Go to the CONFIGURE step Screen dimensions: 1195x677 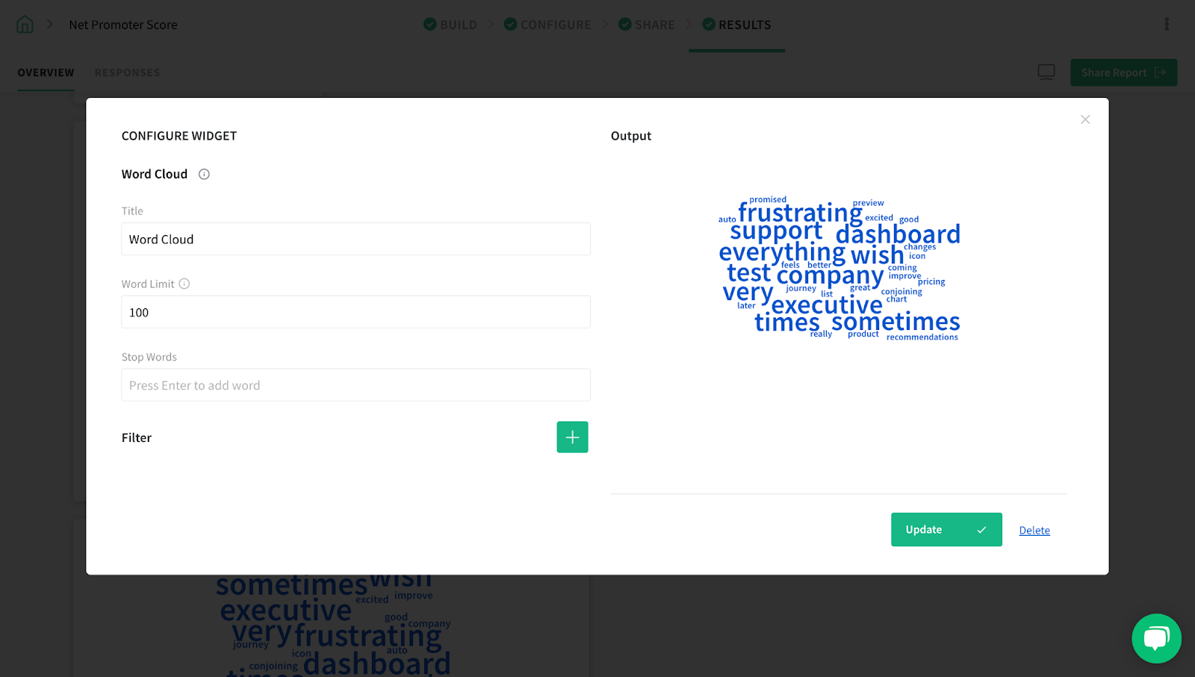coord(547,25)
